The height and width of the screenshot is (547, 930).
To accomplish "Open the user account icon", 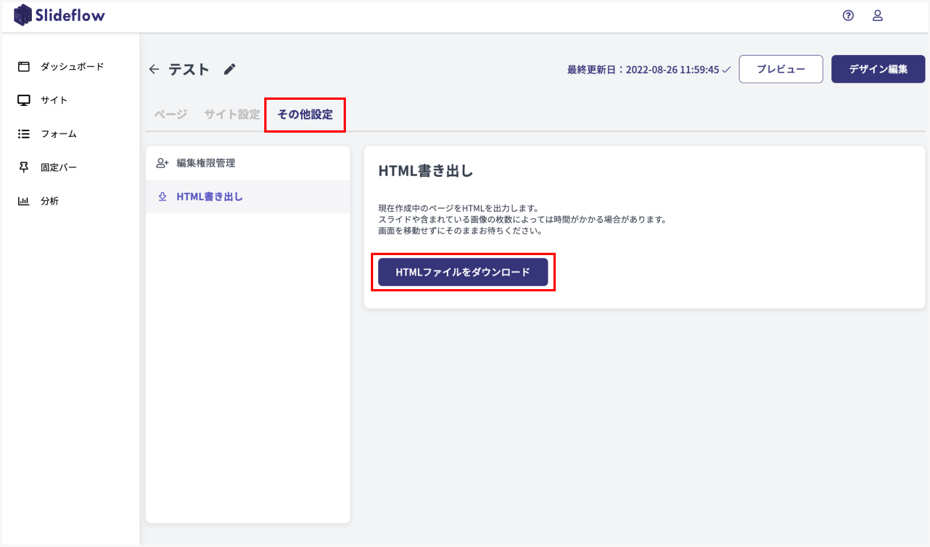I will pos(877,16).
